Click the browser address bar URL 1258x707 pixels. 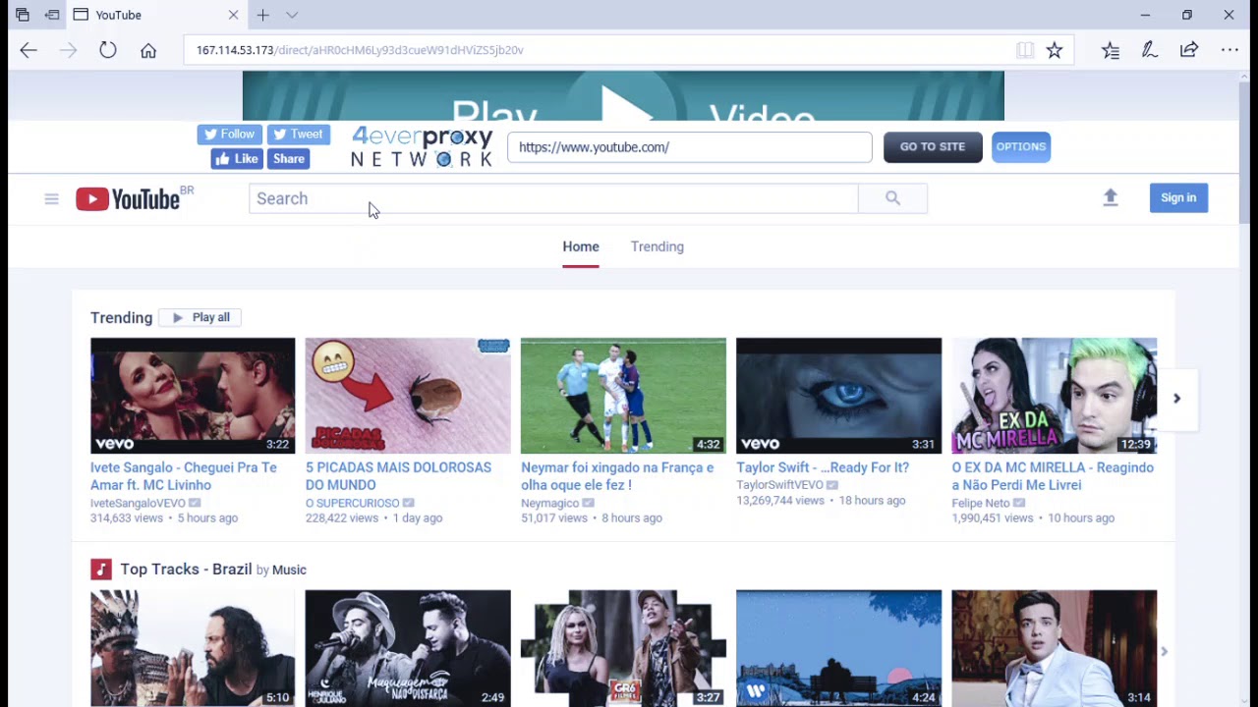coord(360,50)
